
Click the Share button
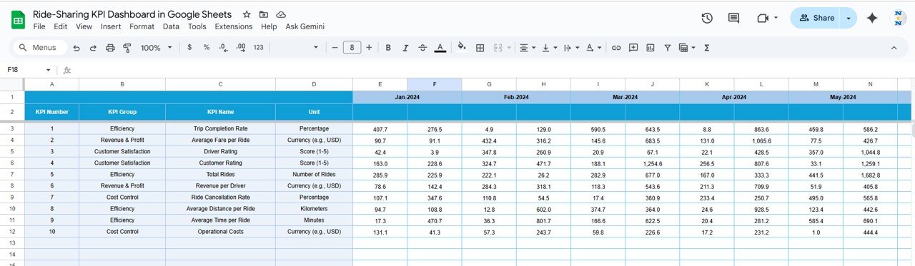point(816,18)
